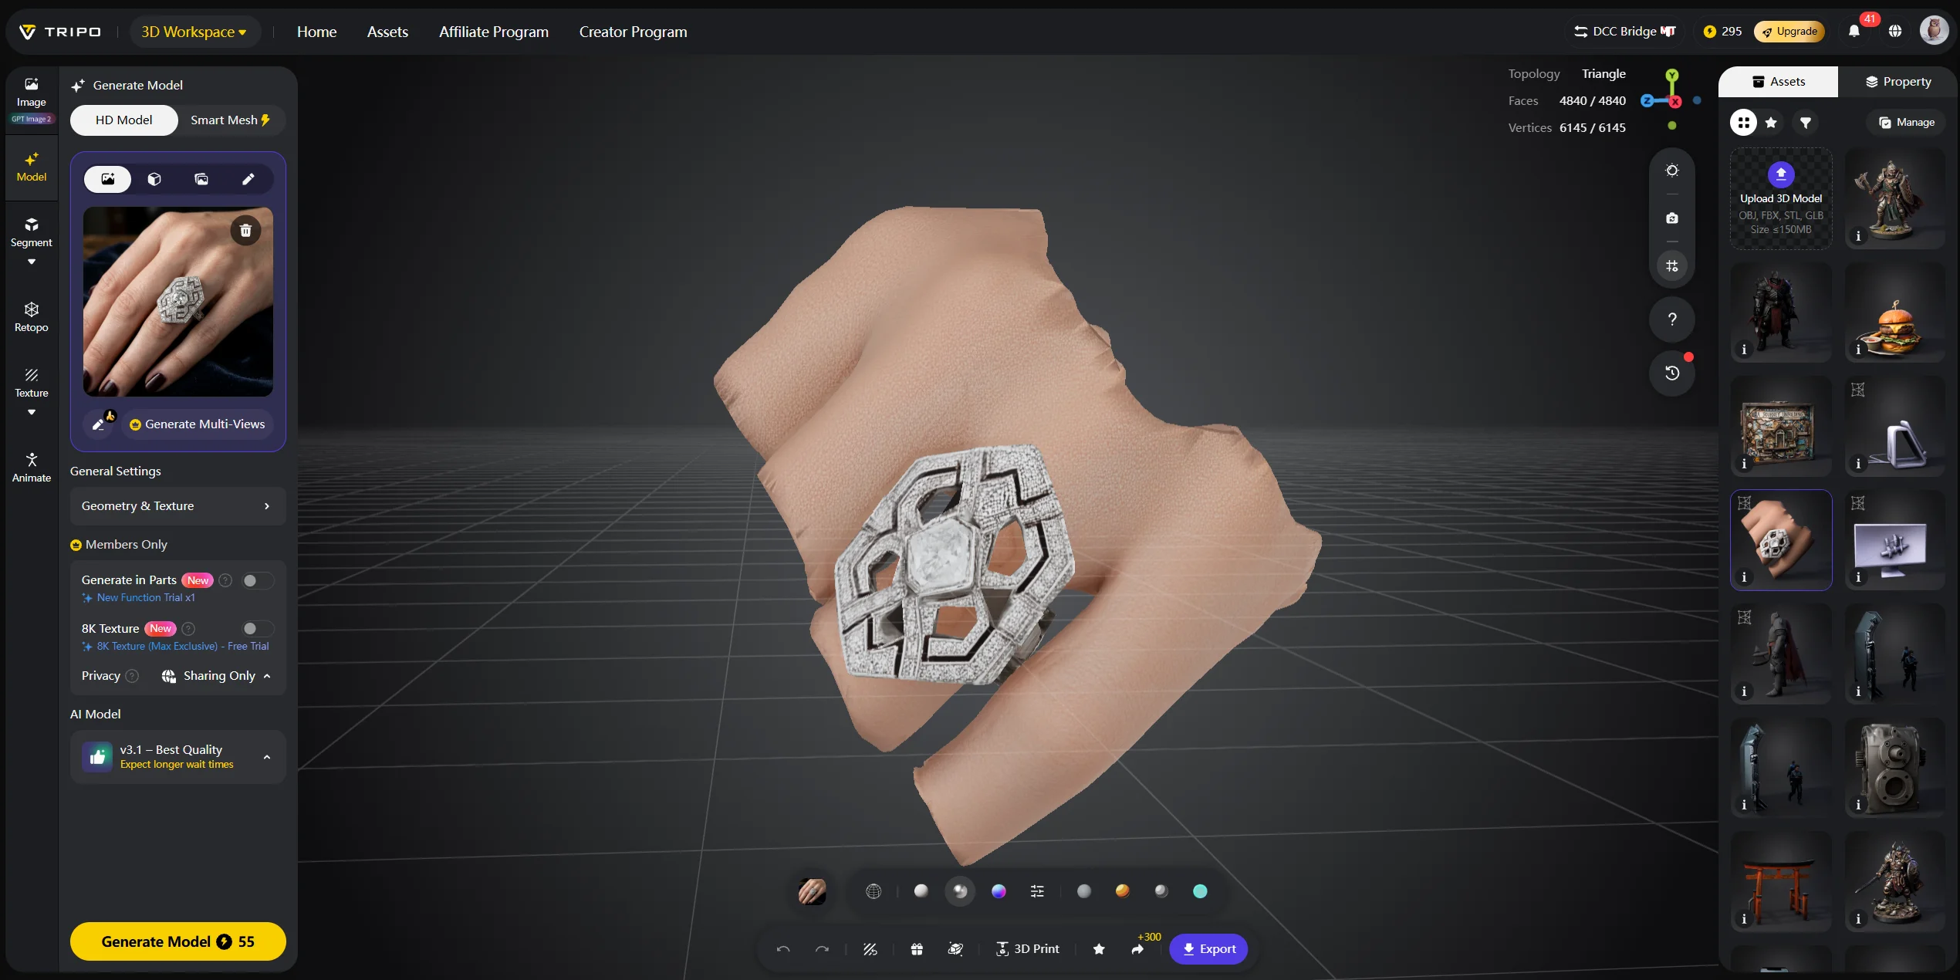Click the Manage assets button

pos(1906,122)
